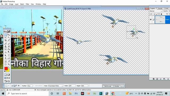Image resolution: width=170 pixels, height=96 pixels.
Task: Open the Style Fixed Aspect Ratio dropdown
Action: pos(56,86)
